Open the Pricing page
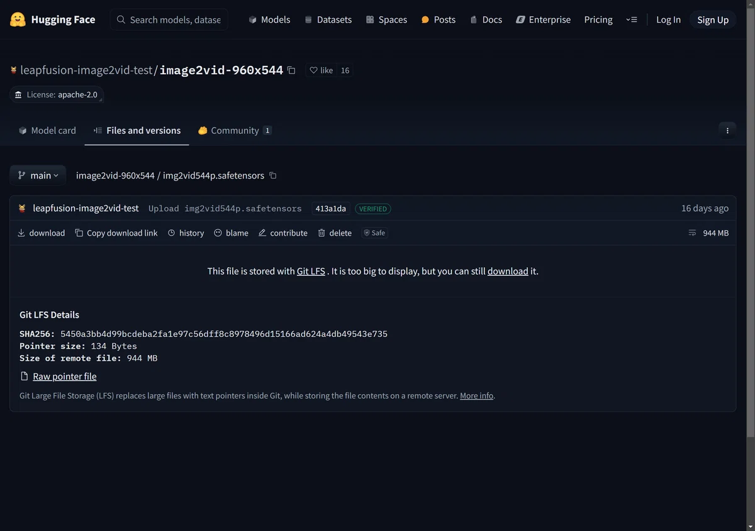The height and width of the screenshot is (531, 755). 598,19
